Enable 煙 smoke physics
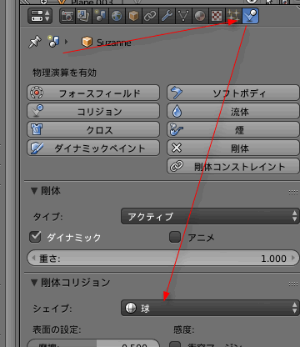Screen dimensions: 300x347 (233, 129)
